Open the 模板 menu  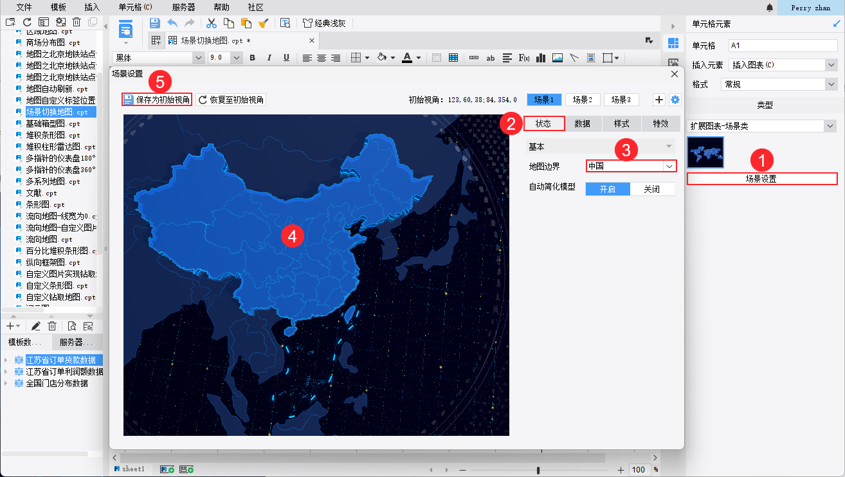(58, 8)
